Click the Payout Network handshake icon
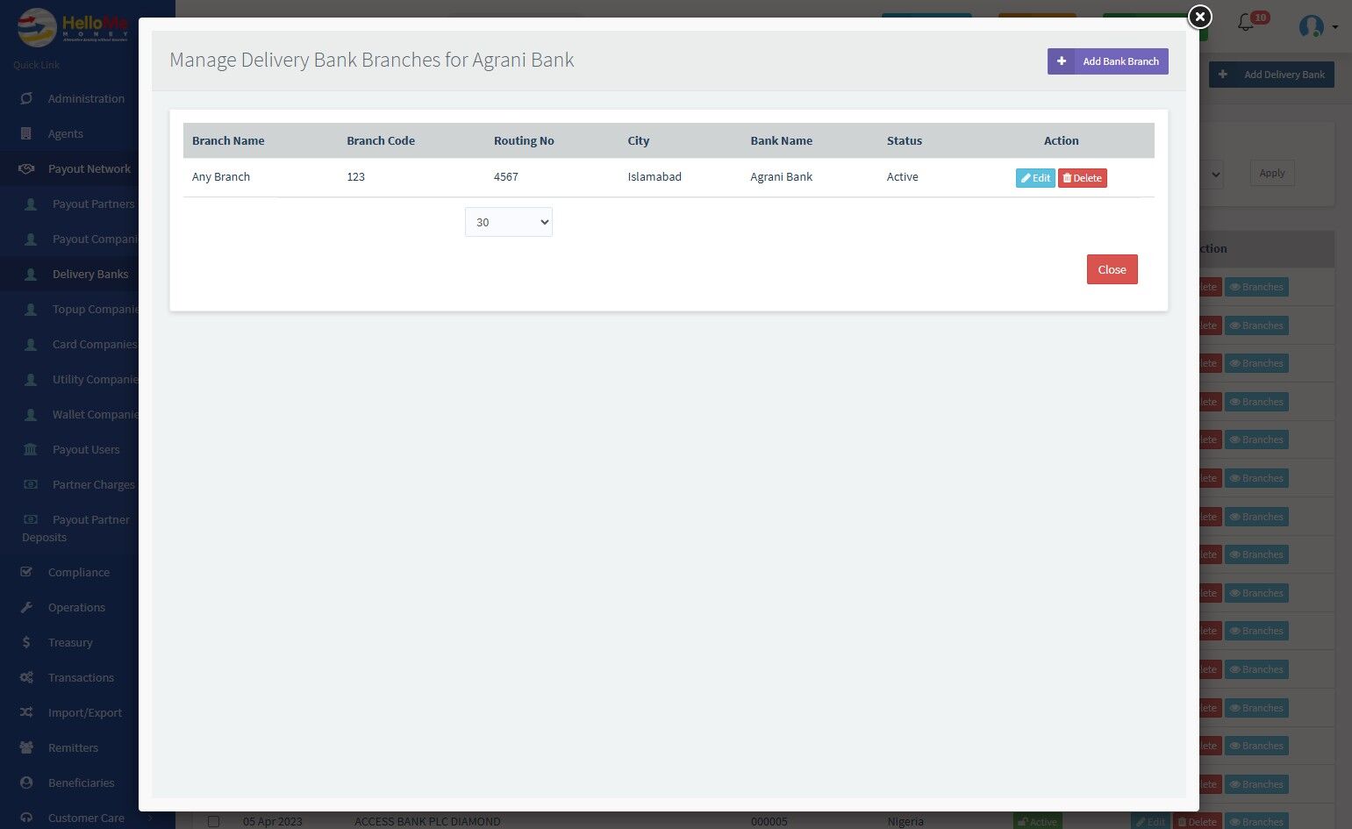This screenshot has height=829, width=1352. pos(26,168)
